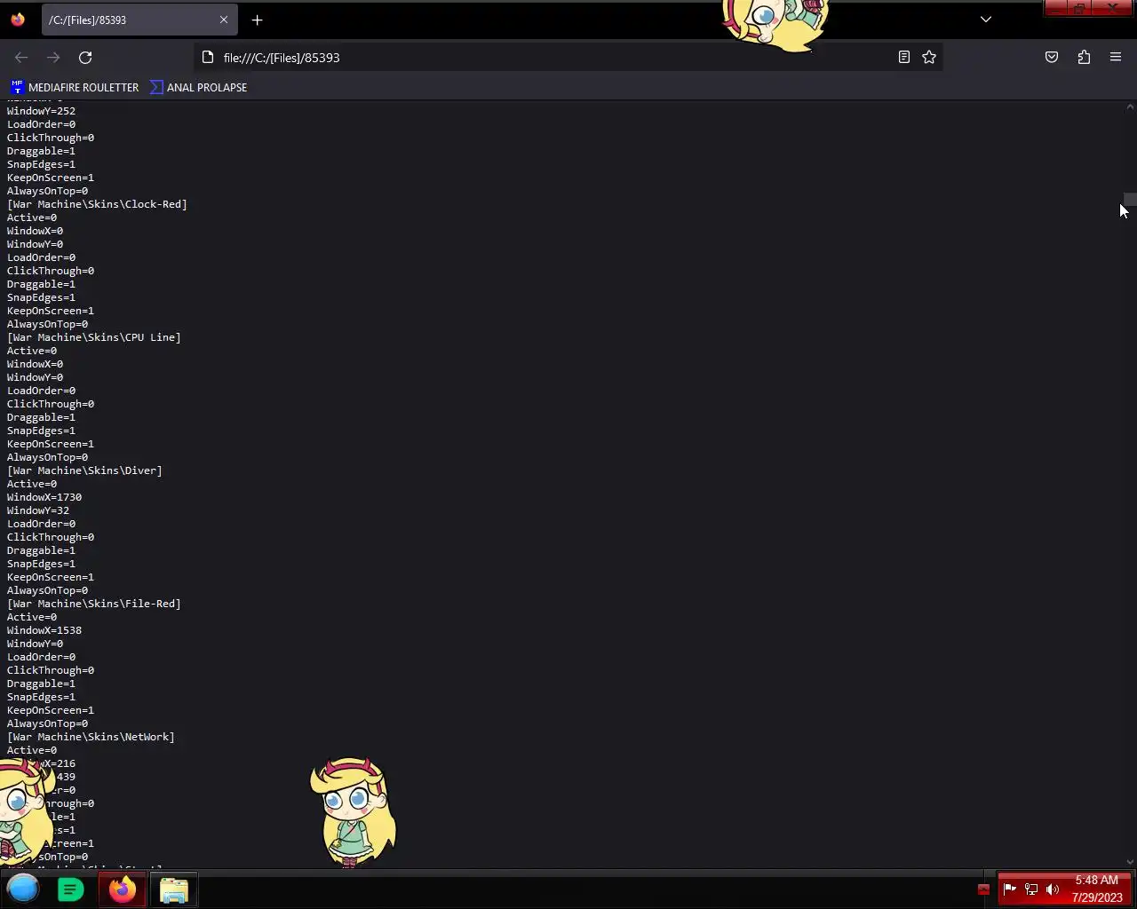Go back to the previous page

click(21, 58)
